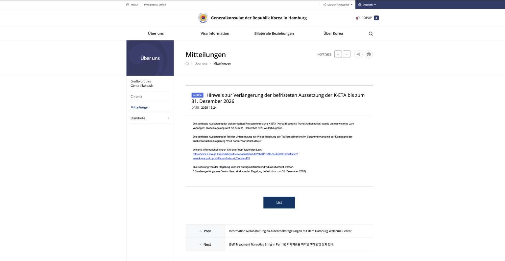Click the print icon button
This screenshot has height=261, width=505.
pyautogui.click(x=369, y=54)
